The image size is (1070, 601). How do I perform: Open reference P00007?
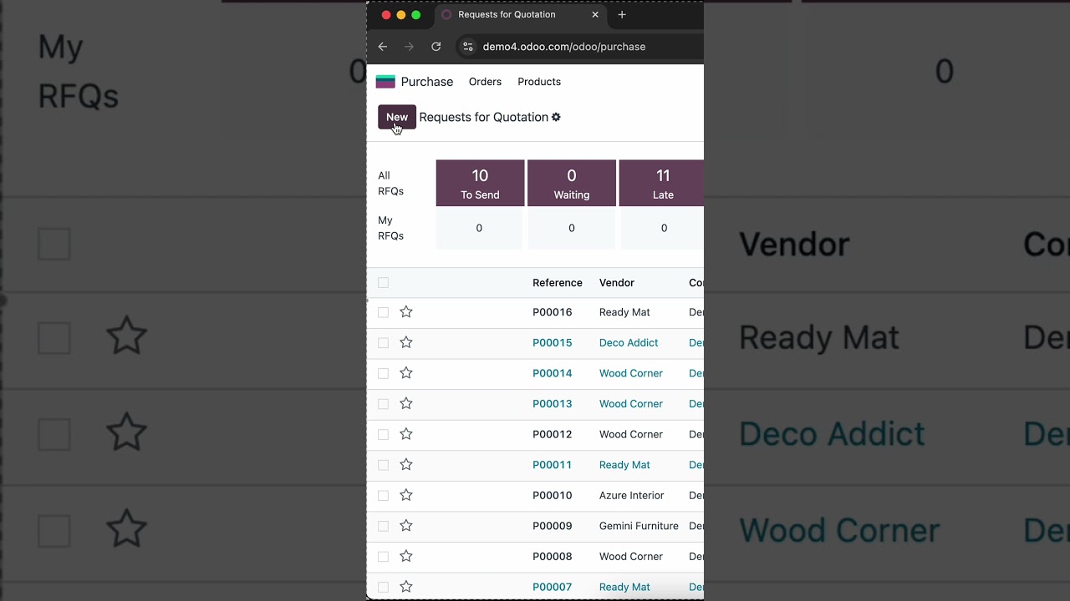pyautogui.click(x=553, y=587)
